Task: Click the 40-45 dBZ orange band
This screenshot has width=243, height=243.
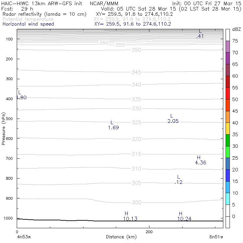Action: click(x=228, y=117)
